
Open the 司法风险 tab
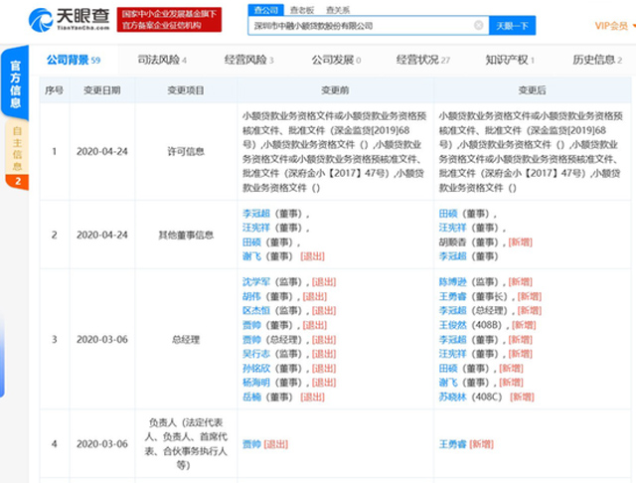[162, 60]
